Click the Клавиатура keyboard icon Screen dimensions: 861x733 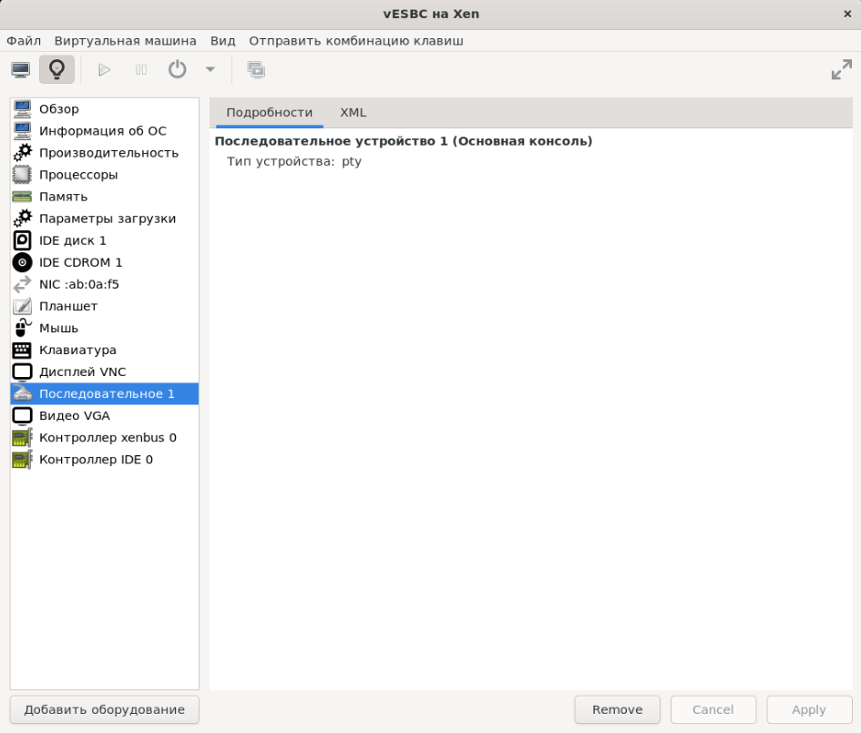[23, 351]
